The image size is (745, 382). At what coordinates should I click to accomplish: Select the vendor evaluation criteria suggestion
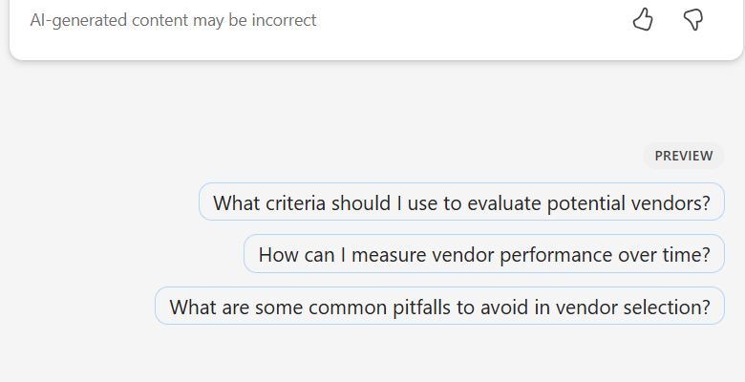pos(461,202)
